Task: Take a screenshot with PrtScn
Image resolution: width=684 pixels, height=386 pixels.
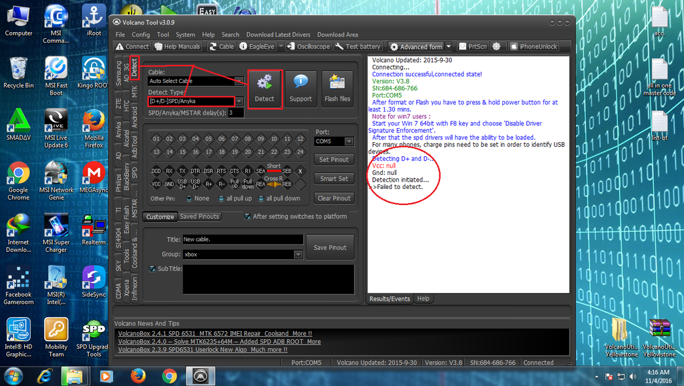Action: click(472, 47)
